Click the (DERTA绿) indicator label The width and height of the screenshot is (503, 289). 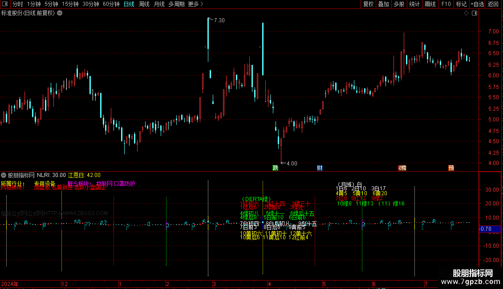[x=256, y=199]
